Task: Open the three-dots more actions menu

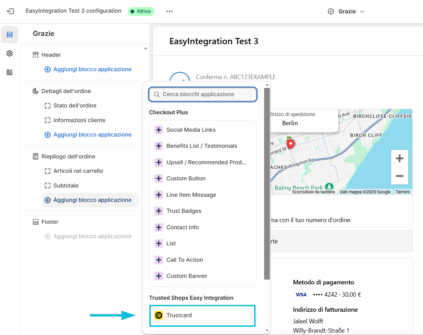Action: point(170,11)
